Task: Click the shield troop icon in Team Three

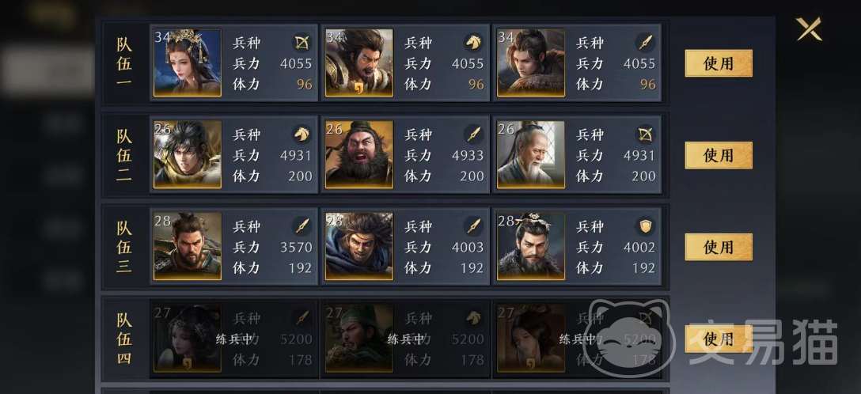Action: point(645,225)
